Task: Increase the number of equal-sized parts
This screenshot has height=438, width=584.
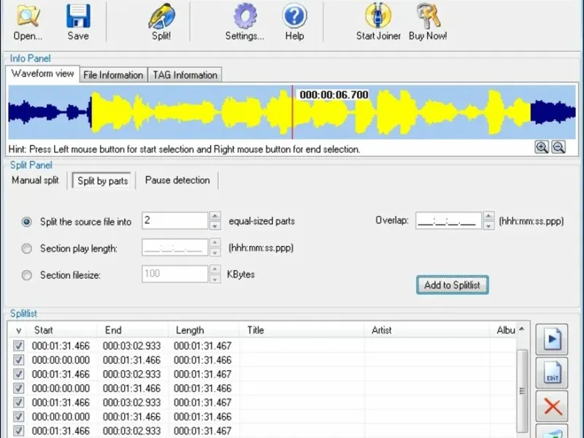Action: [215, 216]
